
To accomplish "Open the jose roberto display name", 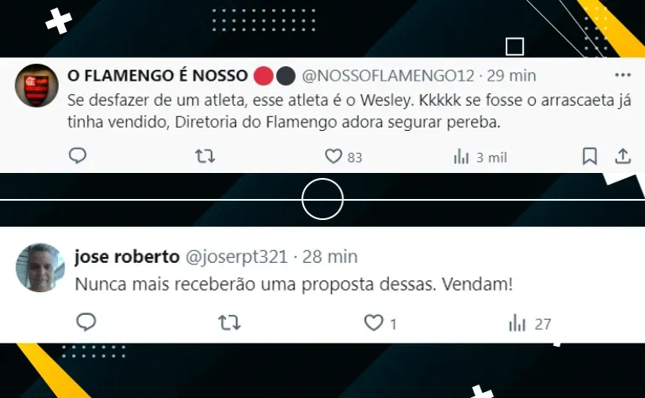I will tap(127, 257).
